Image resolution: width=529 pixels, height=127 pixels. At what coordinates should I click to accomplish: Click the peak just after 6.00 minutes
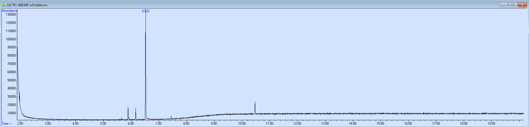pos(136,114)
